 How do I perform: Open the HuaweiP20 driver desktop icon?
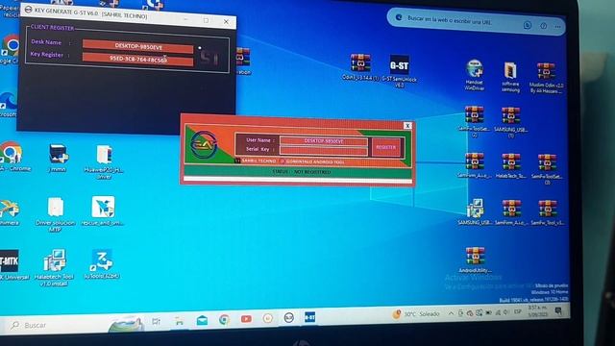[x=104, y=161]
